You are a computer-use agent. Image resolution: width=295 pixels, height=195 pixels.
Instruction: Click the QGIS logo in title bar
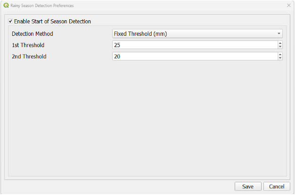6,5
